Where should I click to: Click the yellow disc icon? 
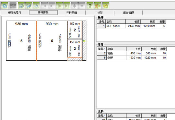coord(106,6)
